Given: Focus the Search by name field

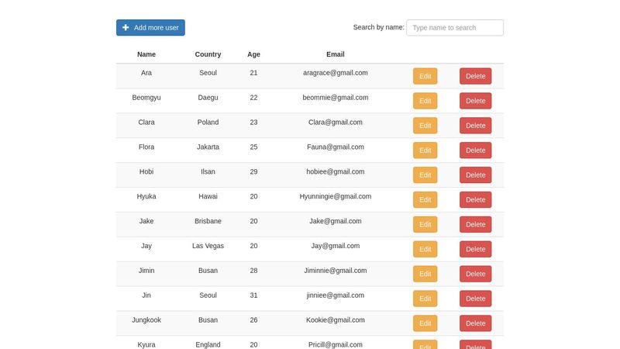Looking at the screenshot, I should (x=454, y=28).
